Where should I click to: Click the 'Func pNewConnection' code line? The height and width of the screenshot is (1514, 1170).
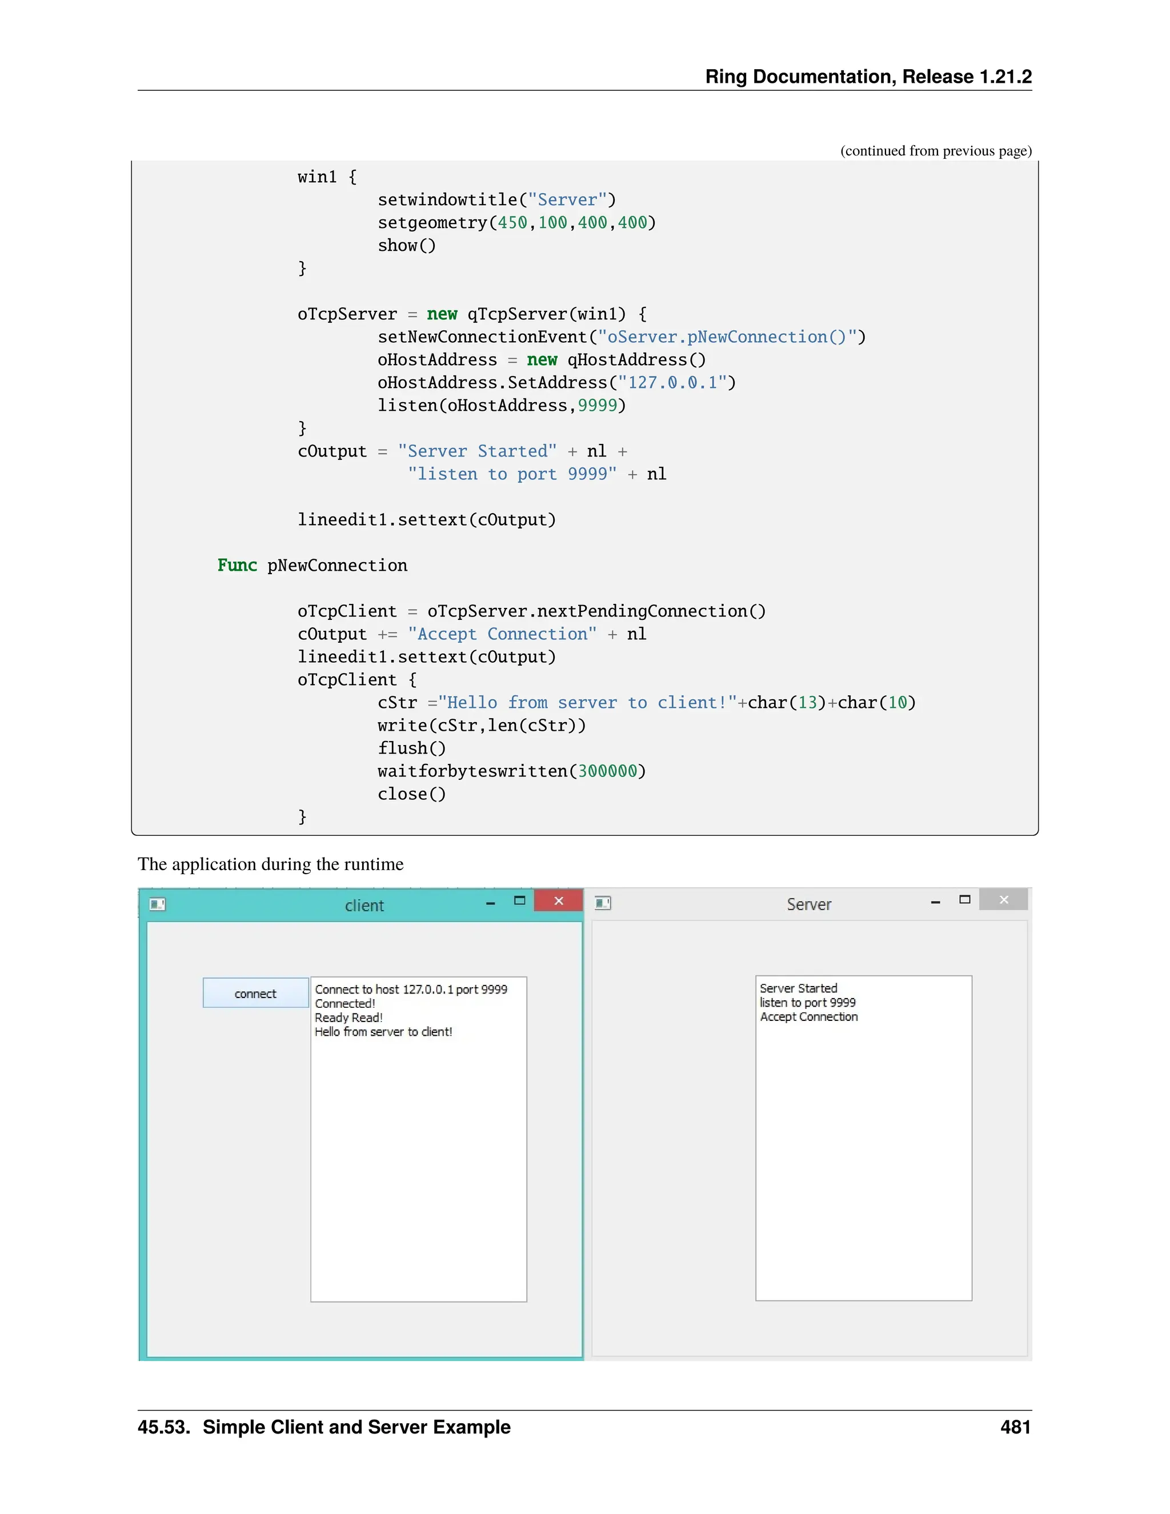tap(312, 566)
